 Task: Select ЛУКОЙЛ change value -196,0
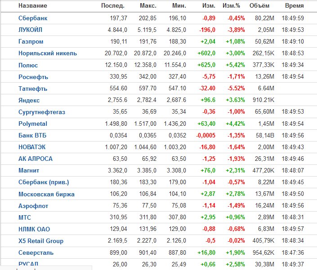207,30
